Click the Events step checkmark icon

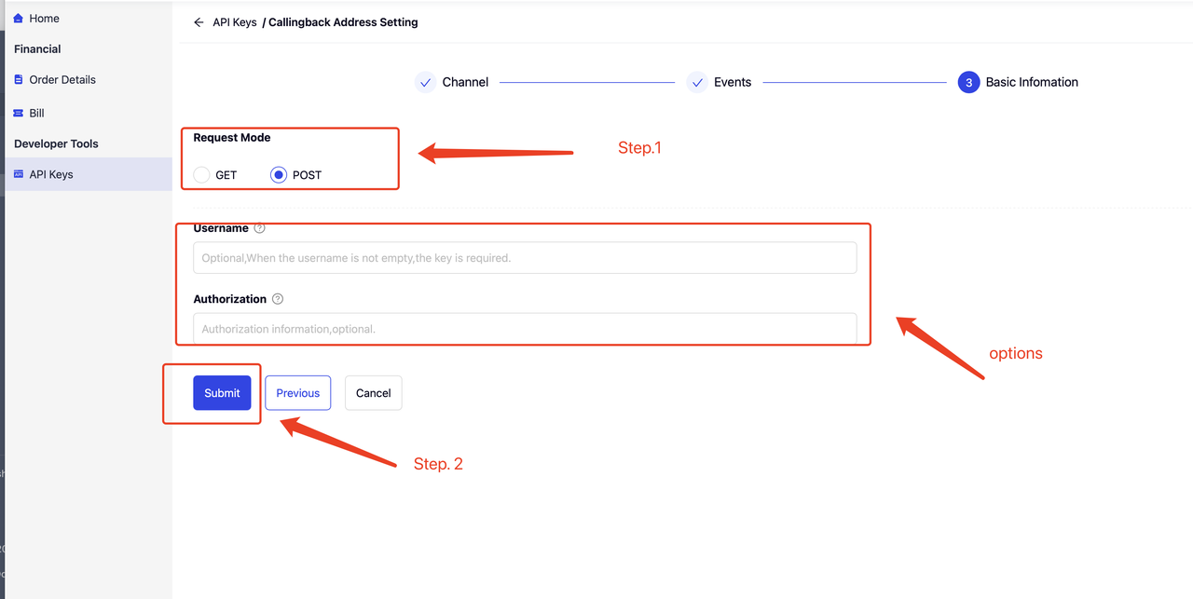point(697,82)
